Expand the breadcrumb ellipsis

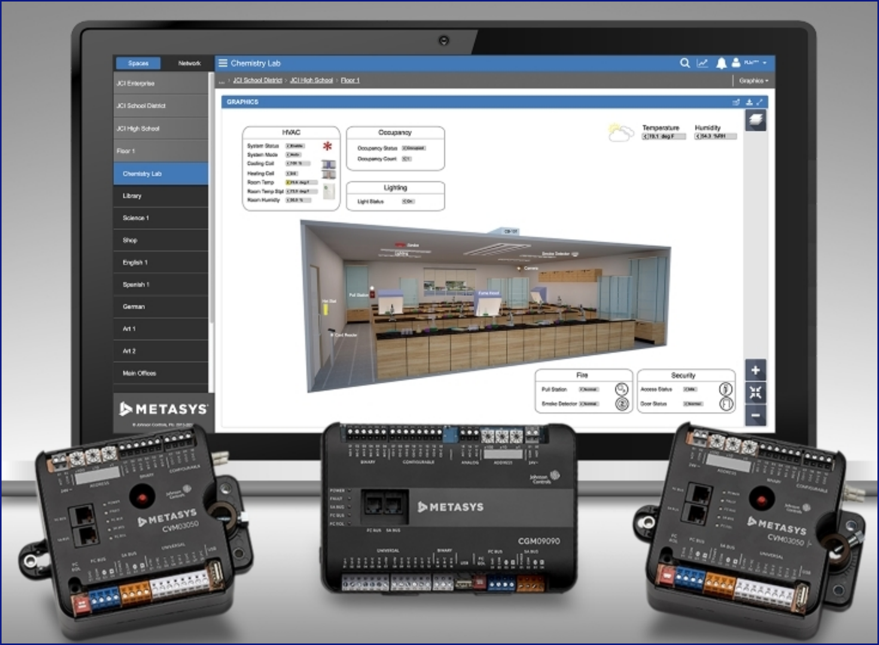tap(221, 81)
